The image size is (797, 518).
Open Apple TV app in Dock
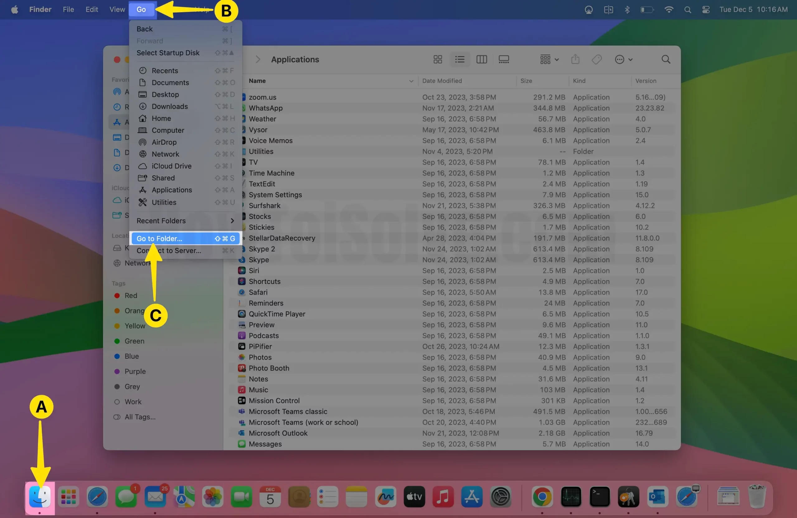(x=414, y=497)
